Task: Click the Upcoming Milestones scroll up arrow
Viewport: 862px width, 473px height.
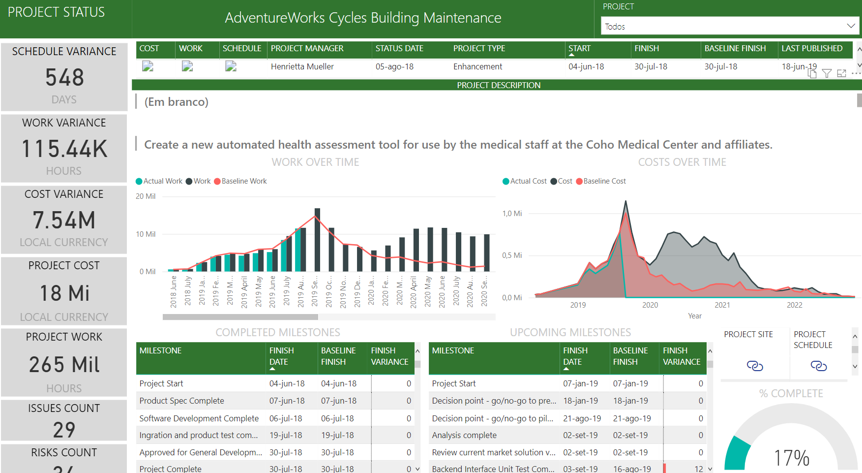Action: (710, 351)
